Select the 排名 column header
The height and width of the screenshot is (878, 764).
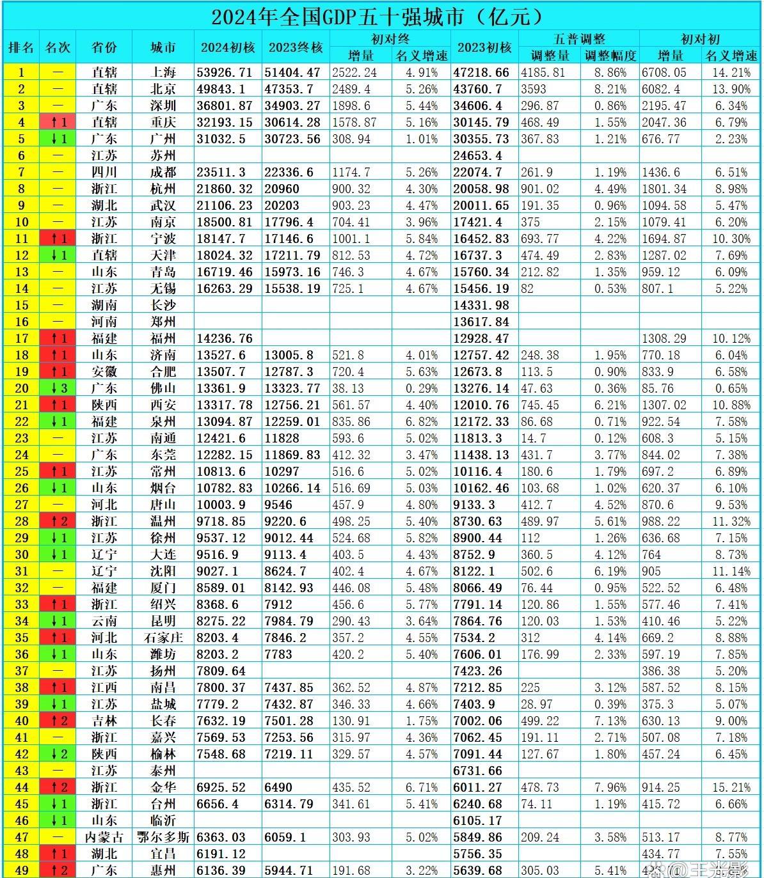[x=21, y=47]
